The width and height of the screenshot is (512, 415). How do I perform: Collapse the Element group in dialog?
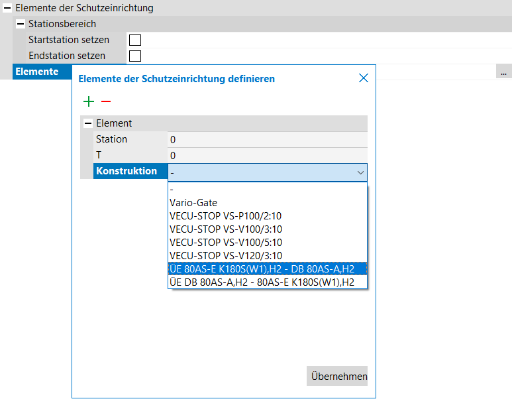[x=87, y=123]
